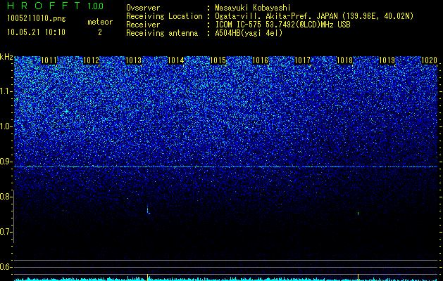The image size is (443, 281).
Task: Click the 0.6 kHz axis label
Action: 6,267
